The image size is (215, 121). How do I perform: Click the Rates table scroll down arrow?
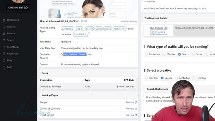[x=137, y=88]
